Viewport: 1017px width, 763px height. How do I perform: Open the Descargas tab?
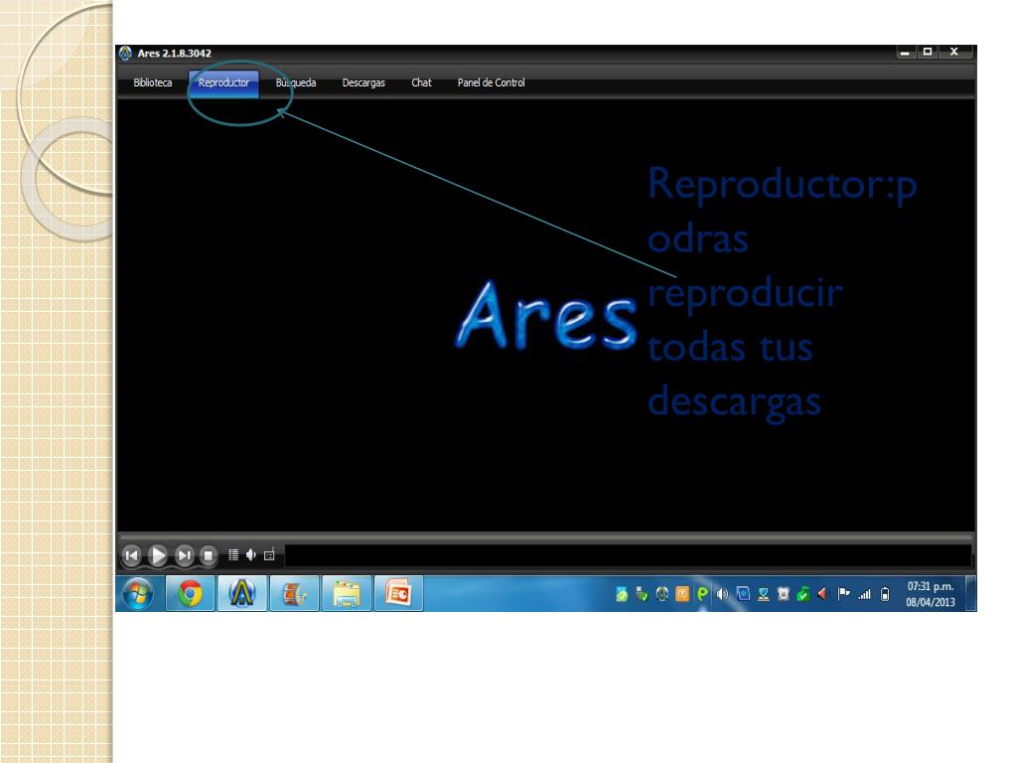[x=363, y=83]
